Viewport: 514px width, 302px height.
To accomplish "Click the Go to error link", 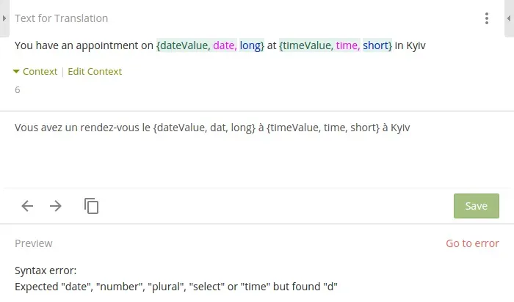I will pyautogui.click(x=472, y=243).
